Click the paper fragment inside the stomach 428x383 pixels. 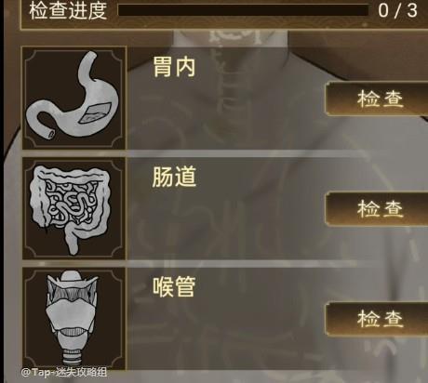click(95, 113)
